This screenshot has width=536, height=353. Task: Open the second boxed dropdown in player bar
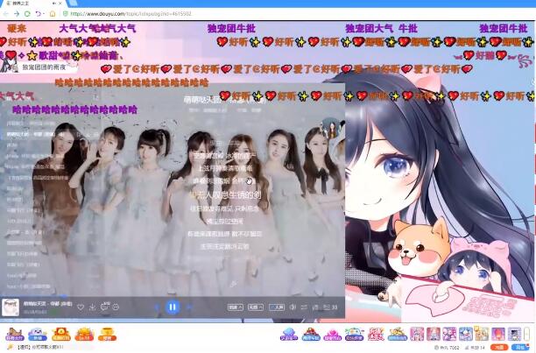click(x=256, y=307)
